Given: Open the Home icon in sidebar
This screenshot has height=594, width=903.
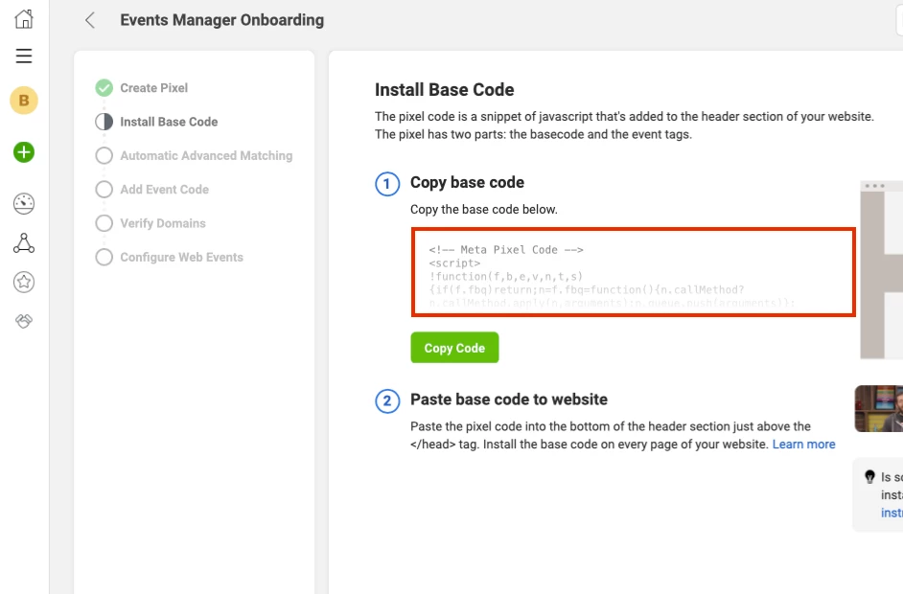Looking at the screenshot, I should [24, 19].
